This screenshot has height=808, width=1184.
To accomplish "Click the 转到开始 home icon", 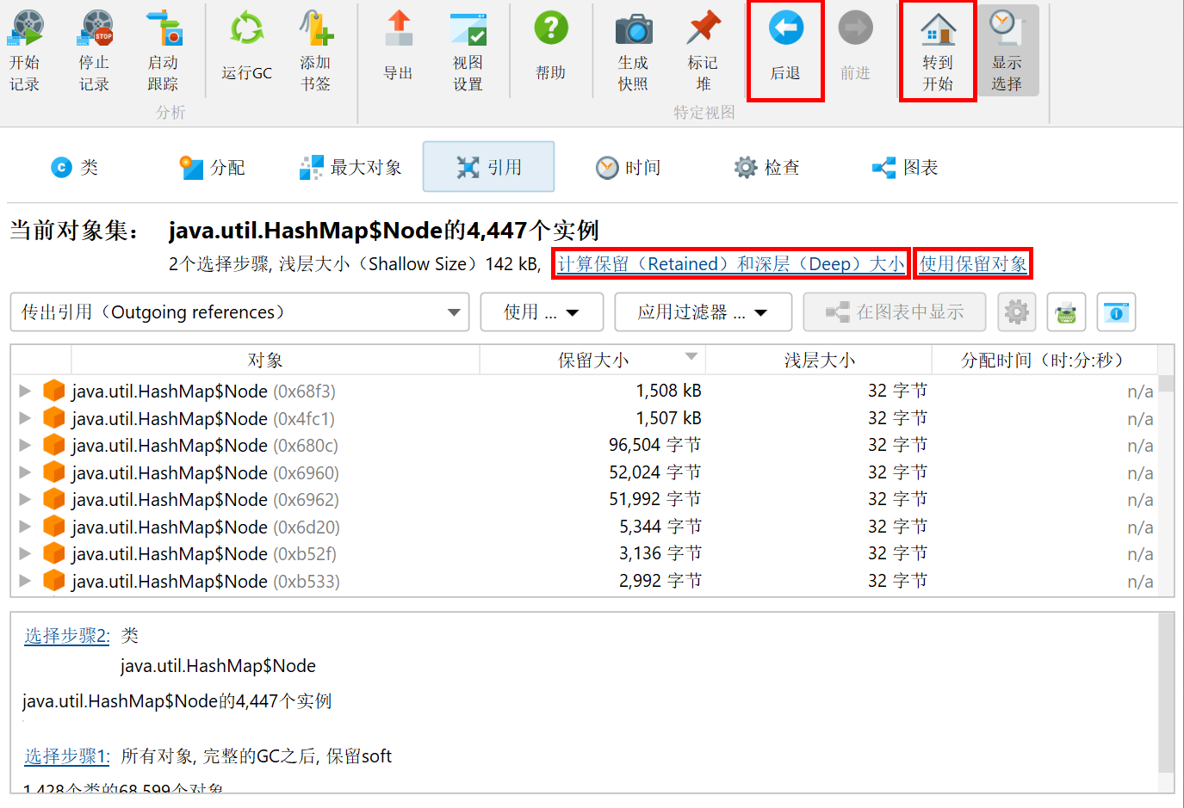I will (x=938, y=30).
